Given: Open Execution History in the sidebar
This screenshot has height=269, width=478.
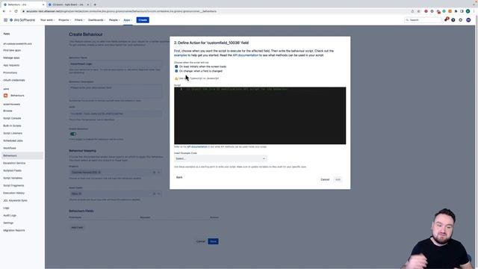Looking at the screenshot, I should [14, 193].
